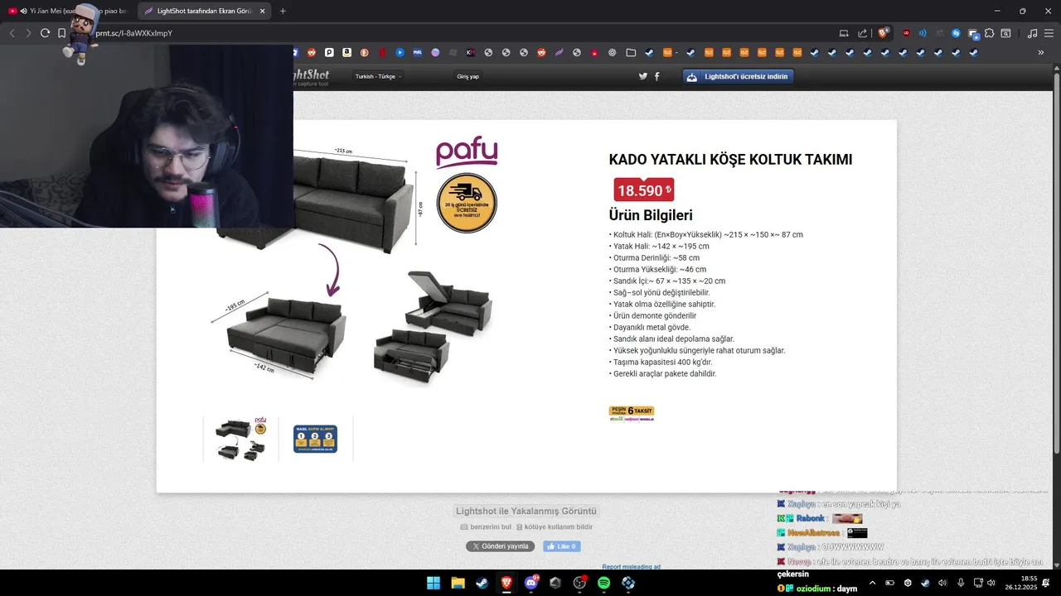Open the Lightshot feather bookmark
1061x596 pixels.
[560, 52]
